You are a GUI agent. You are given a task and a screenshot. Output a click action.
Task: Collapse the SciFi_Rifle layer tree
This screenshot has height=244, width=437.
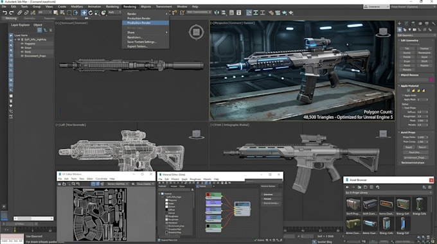click(x=15, y=40)
